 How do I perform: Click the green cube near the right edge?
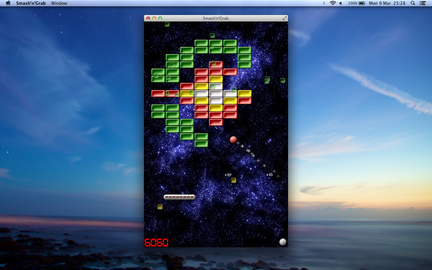283,80
